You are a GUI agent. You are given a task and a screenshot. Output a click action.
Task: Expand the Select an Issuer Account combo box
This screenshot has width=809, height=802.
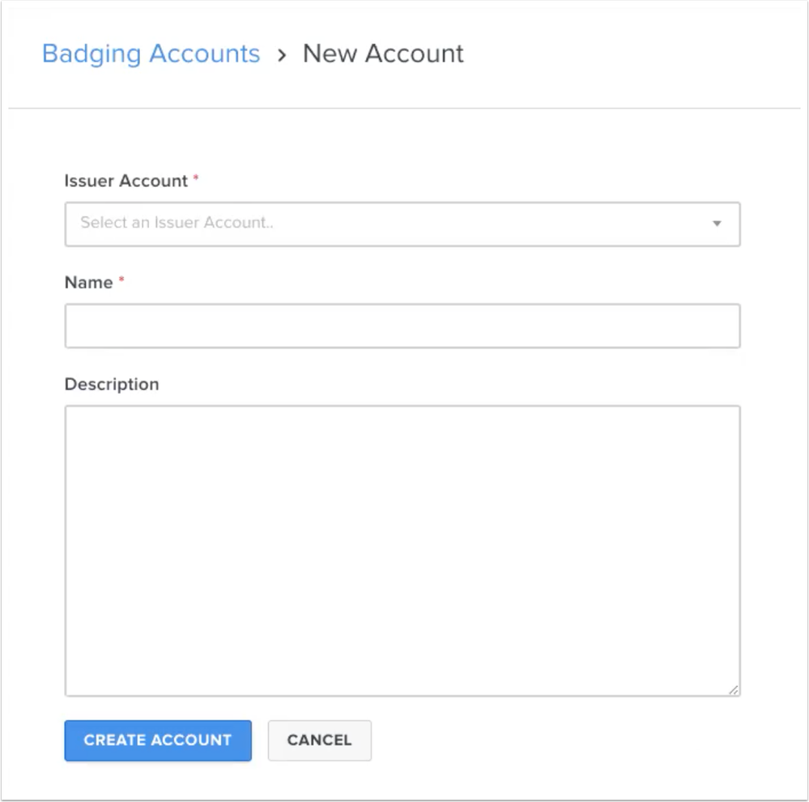pos(402,224)
